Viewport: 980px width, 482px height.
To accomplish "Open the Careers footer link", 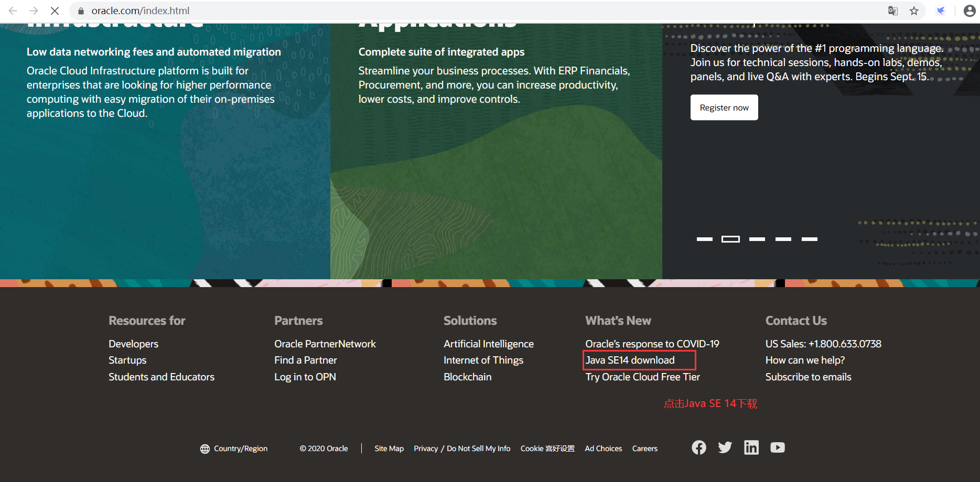I will point(645,448).
